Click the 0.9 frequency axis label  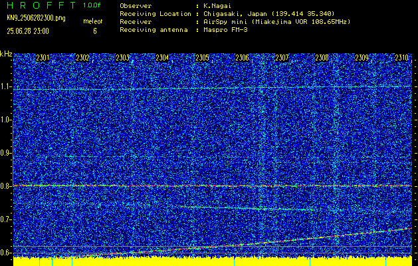[x=5, y=153]
